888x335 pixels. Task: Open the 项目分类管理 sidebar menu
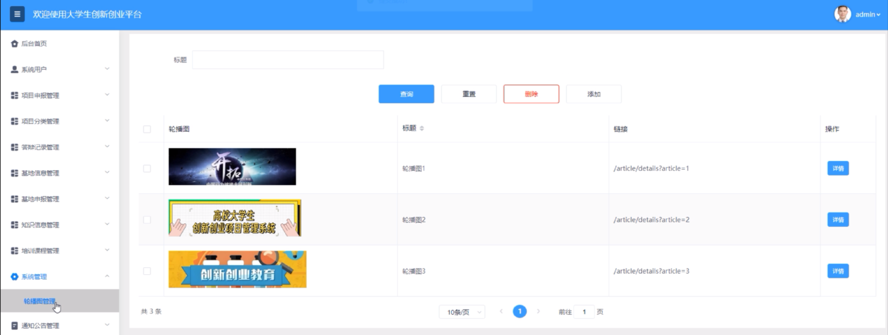40,121
